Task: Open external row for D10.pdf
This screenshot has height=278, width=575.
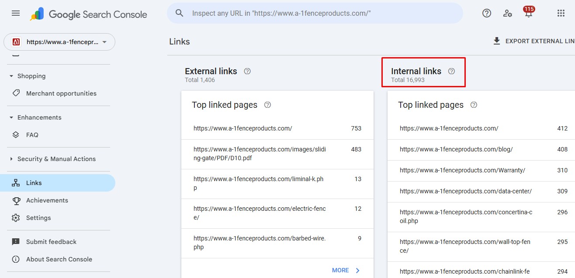Action: [x=277, y=154]
